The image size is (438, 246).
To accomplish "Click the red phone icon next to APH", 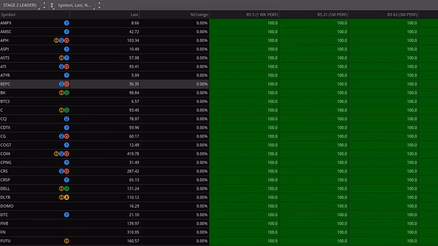I will pos(67,40).
